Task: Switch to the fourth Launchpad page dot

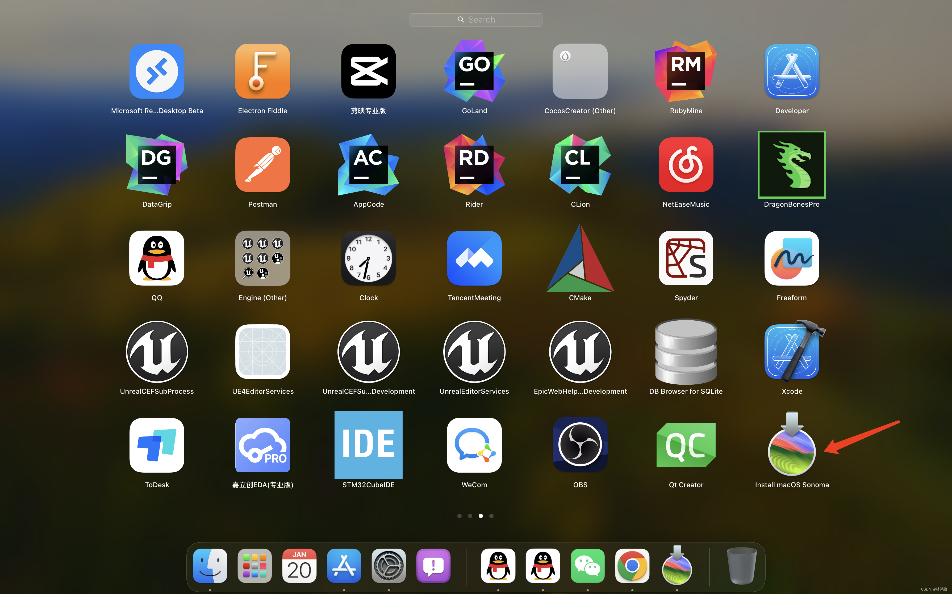Action: pyautogui.click(x=491, y=516)
